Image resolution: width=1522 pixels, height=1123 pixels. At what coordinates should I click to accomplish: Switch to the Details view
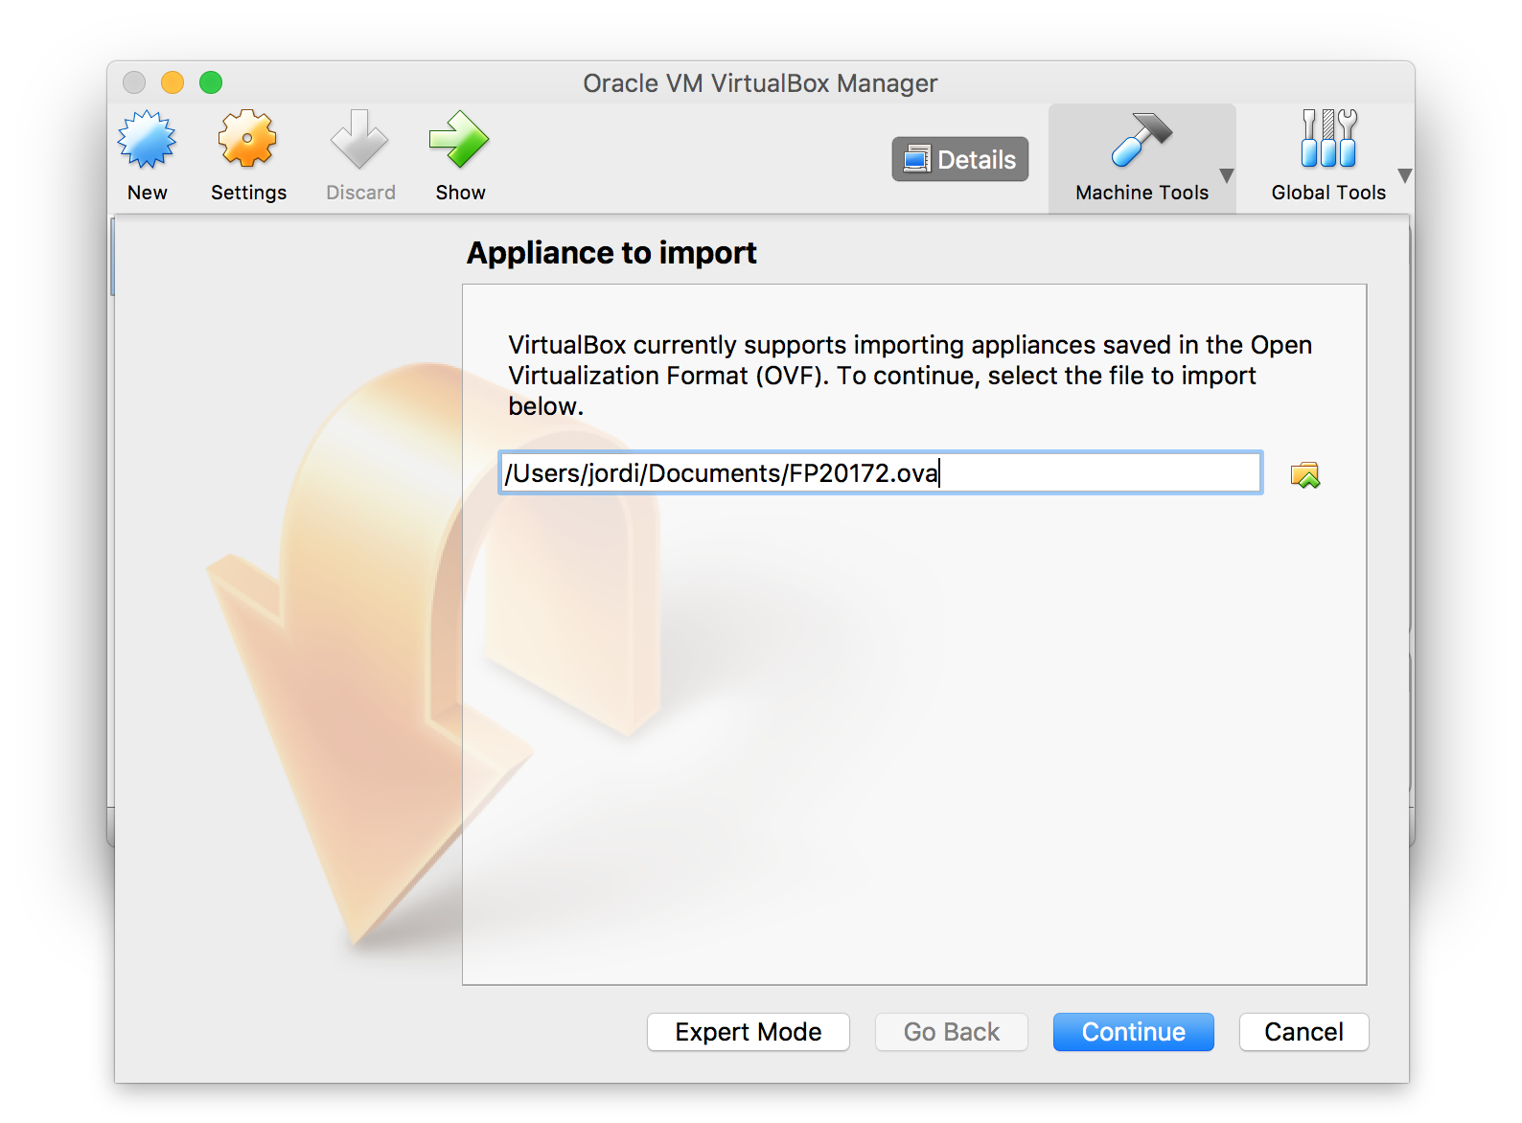pyautogui.click(x=960, y=159)
